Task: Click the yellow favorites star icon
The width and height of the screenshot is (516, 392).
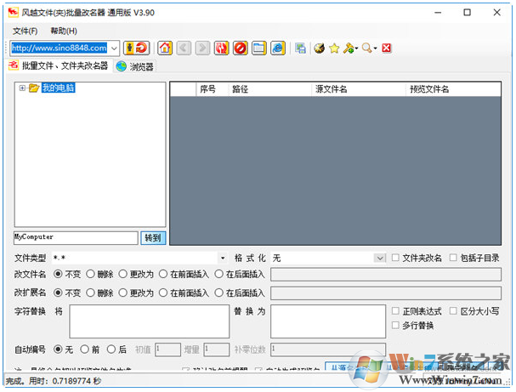Action: click(334, 48)
